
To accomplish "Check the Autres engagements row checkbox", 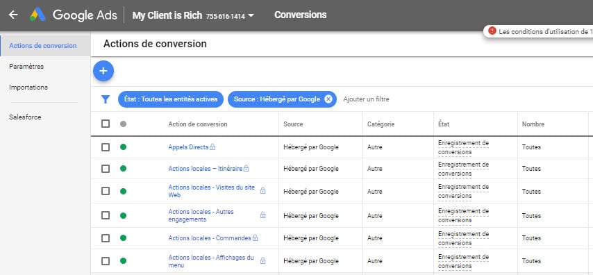I will [106, 215].
